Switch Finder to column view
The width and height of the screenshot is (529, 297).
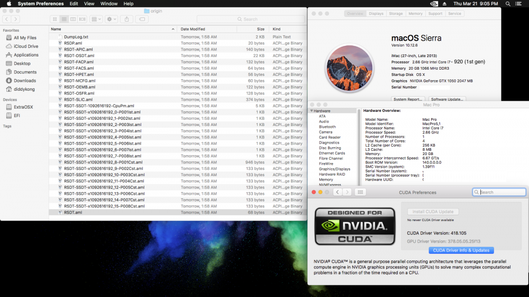(x=73, y=19)
